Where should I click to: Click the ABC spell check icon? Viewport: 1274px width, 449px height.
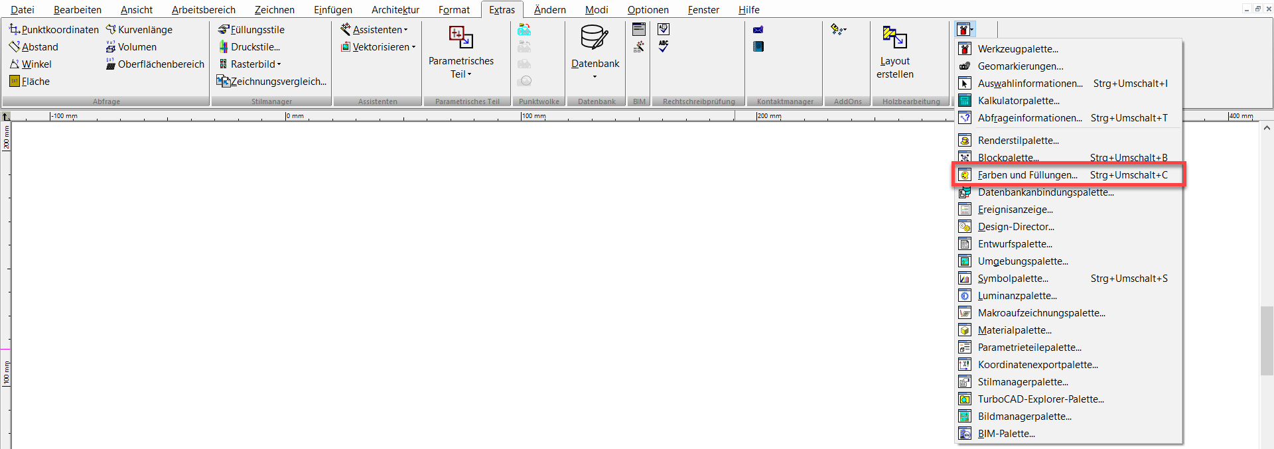tap(664, 46)
